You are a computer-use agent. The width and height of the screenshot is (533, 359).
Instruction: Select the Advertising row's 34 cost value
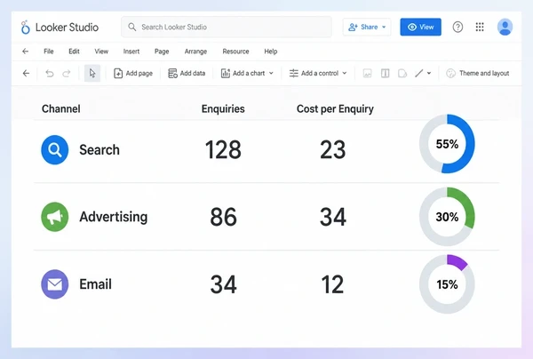pyautogui.click(x=333, y=217)
